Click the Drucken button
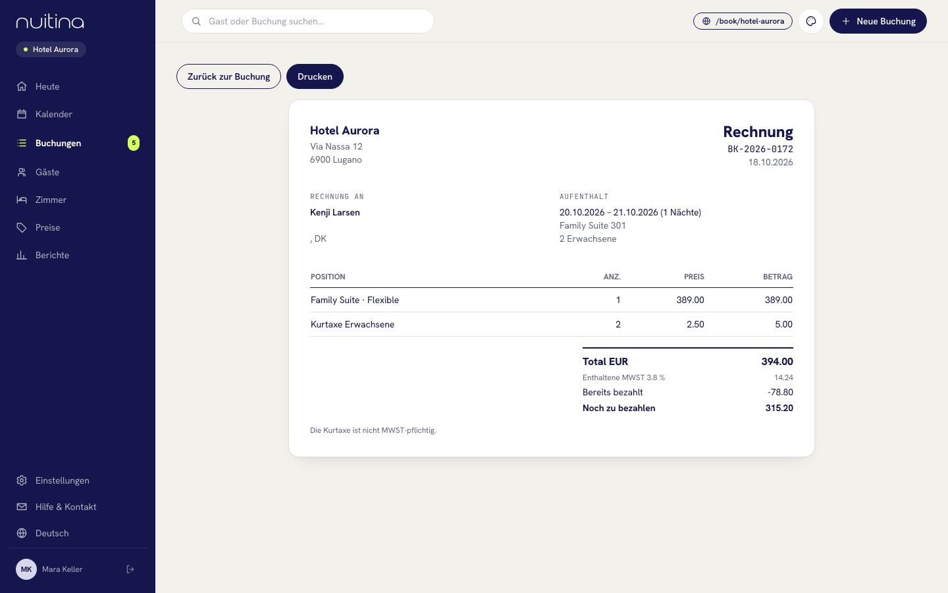 [315, 76]
